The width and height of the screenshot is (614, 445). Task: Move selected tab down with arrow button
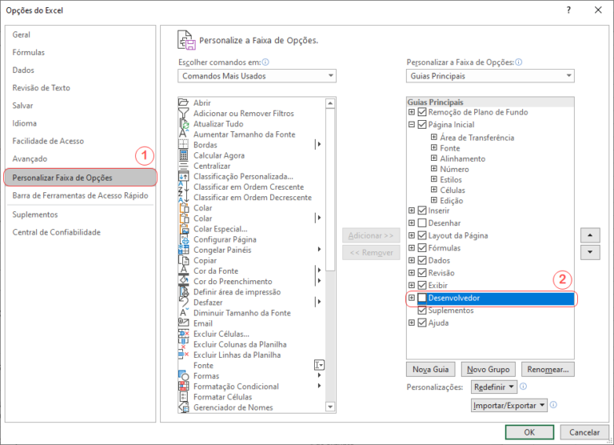point(590,252)
